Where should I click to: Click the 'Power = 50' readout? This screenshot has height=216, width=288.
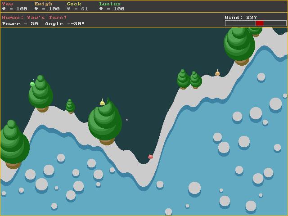point(20,24)
